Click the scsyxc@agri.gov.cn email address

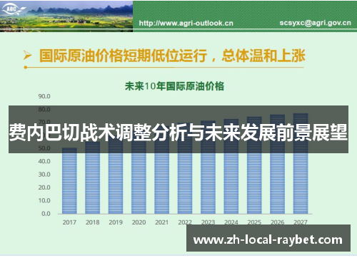click(315, 23)
